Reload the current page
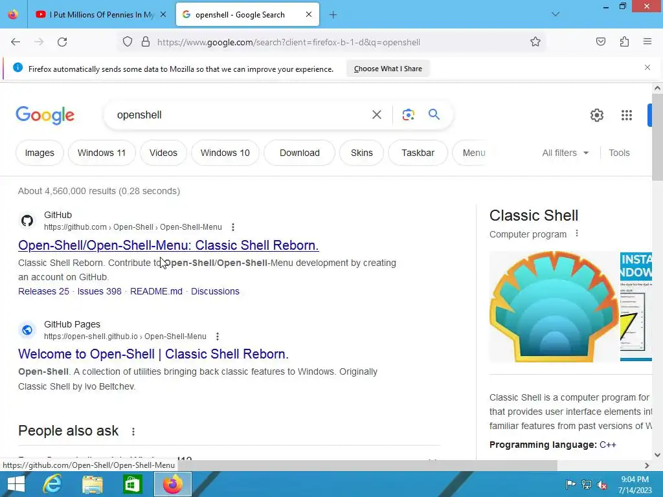This screenshot has height=497, width=663. coord(62,42)
